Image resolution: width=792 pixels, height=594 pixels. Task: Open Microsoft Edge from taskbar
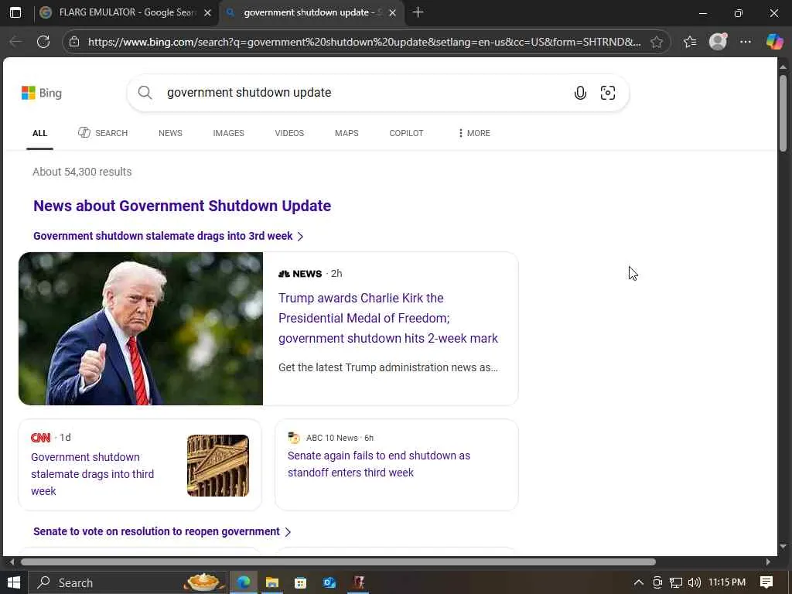click(244, 583)
